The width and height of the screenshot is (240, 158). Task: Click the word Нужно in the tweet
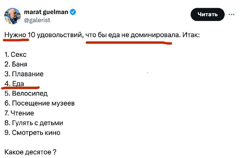tap(15, 35)
